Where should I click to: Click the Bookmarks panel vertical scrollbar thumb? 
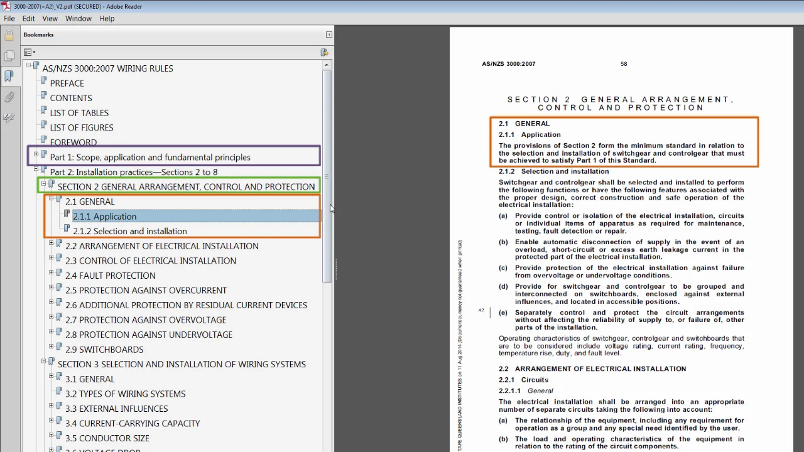coord(326,176)
